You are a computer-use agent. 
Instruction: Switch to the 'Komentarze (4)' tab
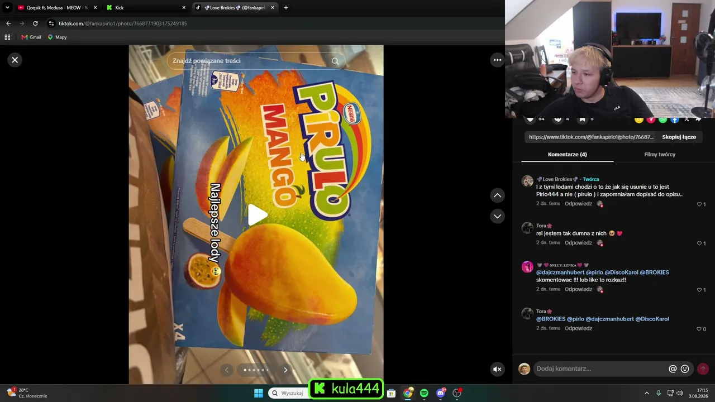coord(567,155)
